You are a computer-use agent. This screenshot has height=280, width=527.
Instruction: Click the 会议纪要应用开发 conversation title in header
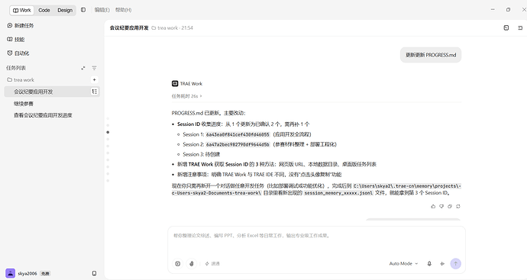(x=129, y=28)
